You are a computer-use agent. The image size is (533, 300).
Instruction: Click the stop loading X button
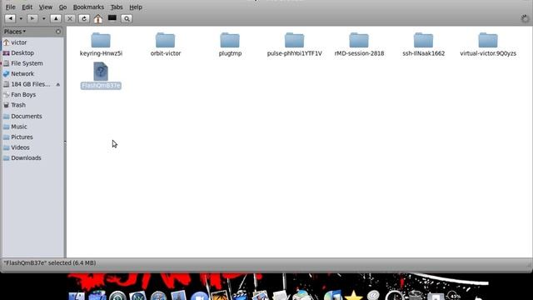70,18
